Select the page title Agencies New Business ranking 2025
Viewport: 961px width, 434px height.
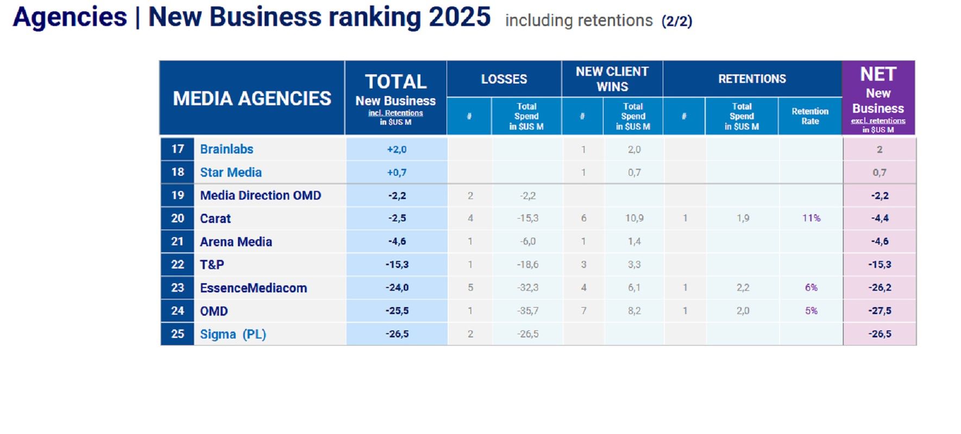coord(252,17)
